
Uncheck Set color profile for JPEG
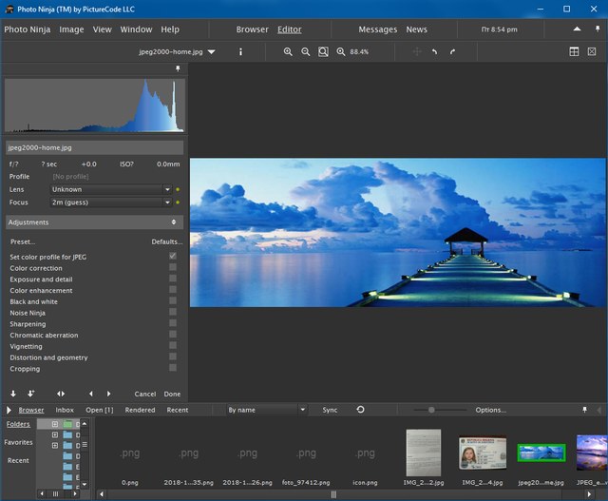click(x=172, y=257)
